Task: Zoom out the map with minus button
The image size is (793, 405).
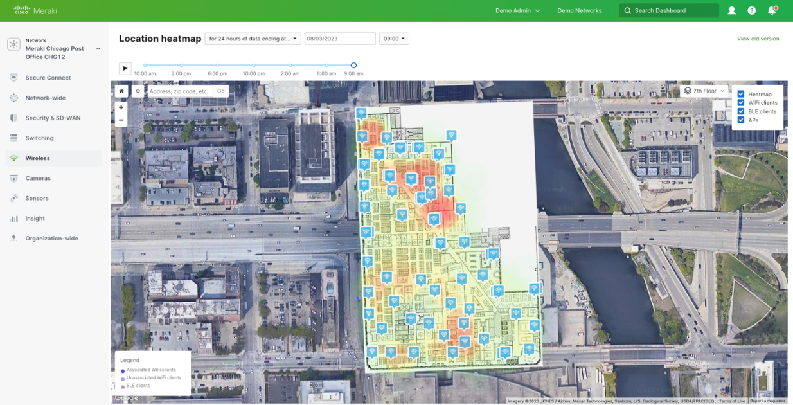Action: tap(121, 120)
